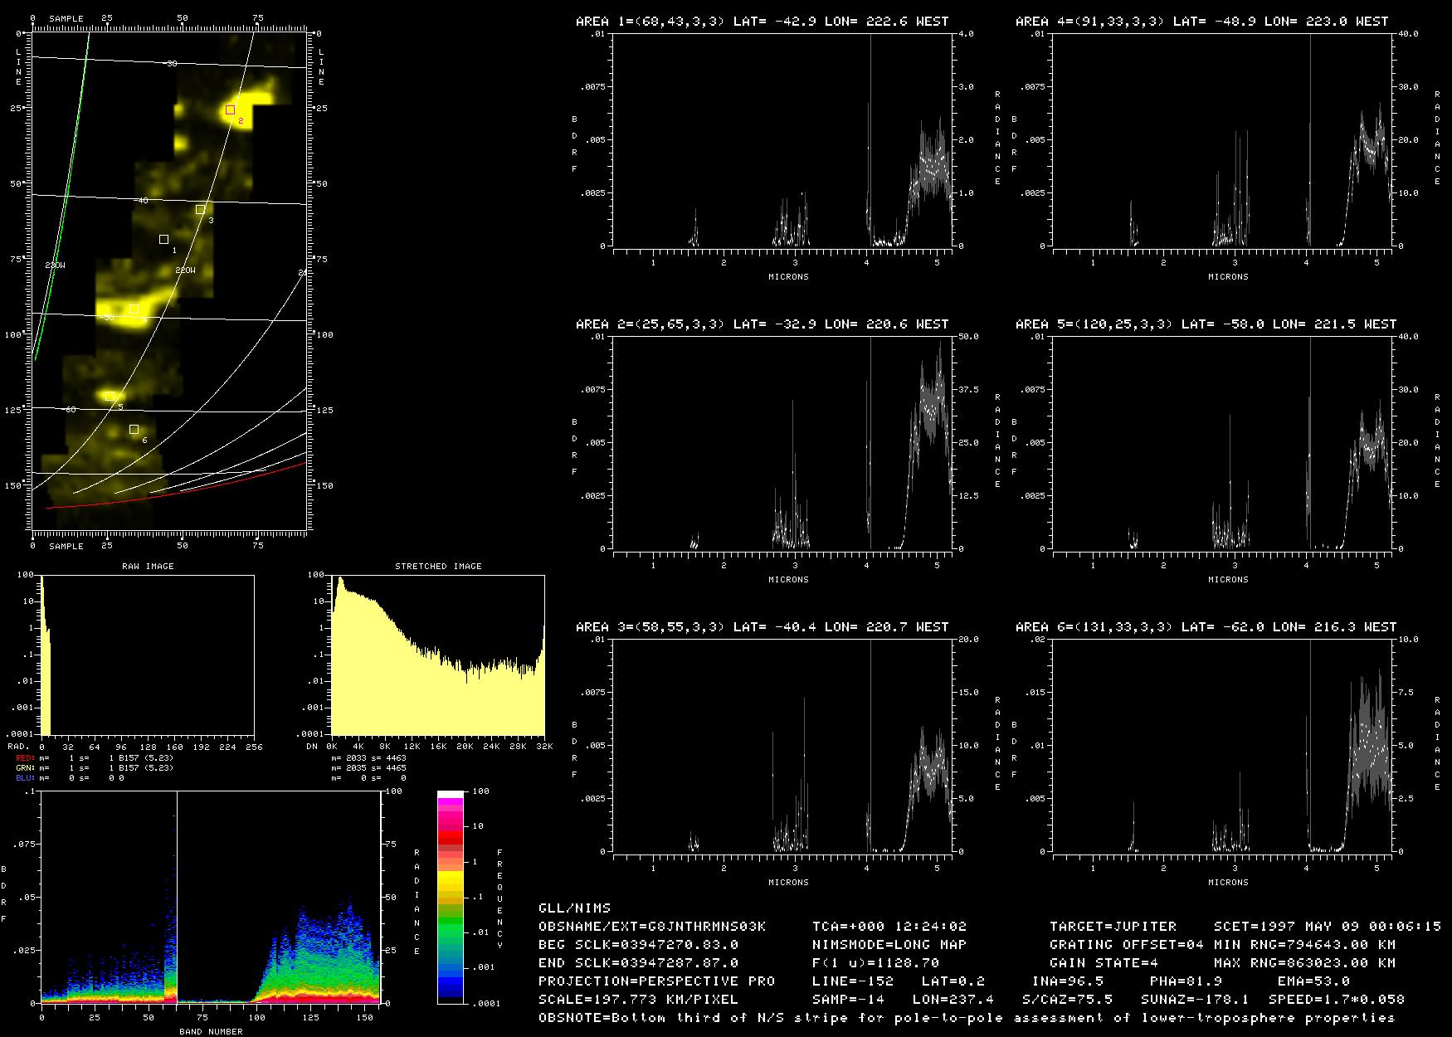Viewport: 1452px width, 1037px height.
Task: Select the AREA 4 spectrum plot title
Action: tap(1201, 22)
